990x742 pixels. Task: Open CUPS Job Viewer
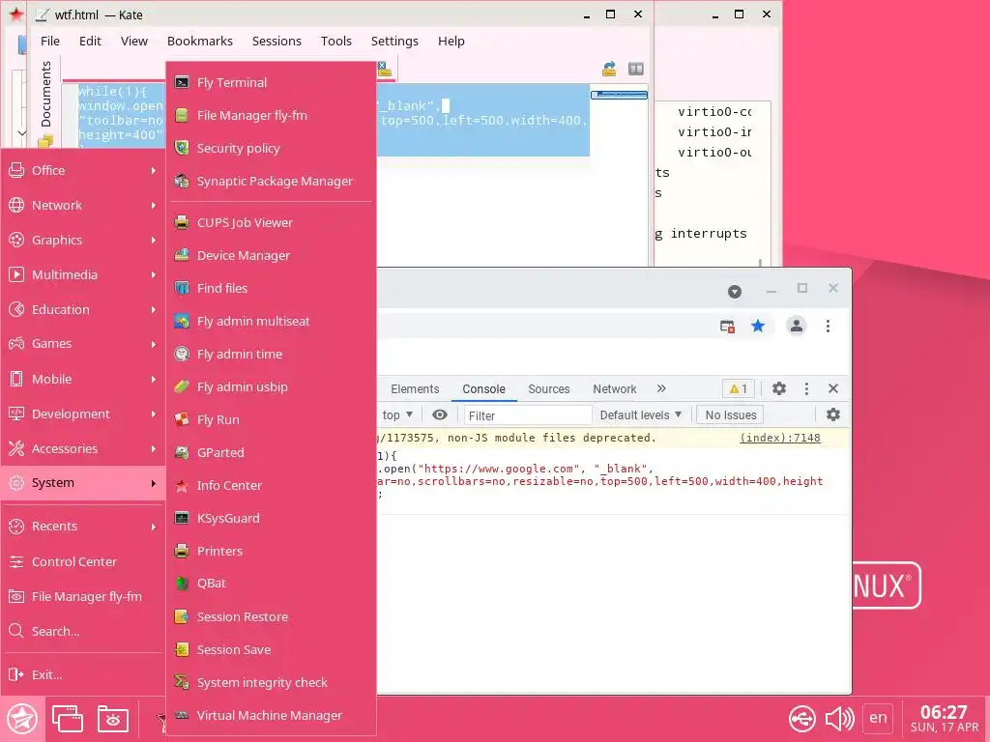coord(272,223)
